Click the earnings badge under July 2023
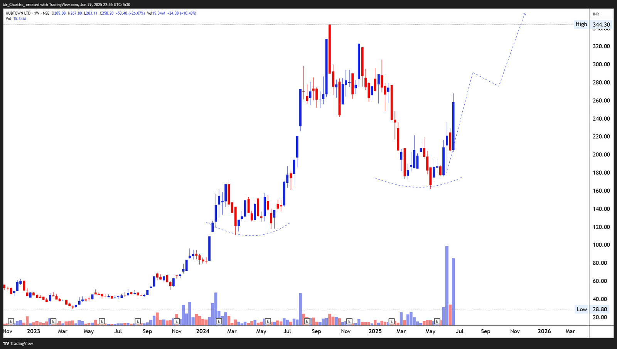The width and height of the screenshot is (617, 349). 102,321
